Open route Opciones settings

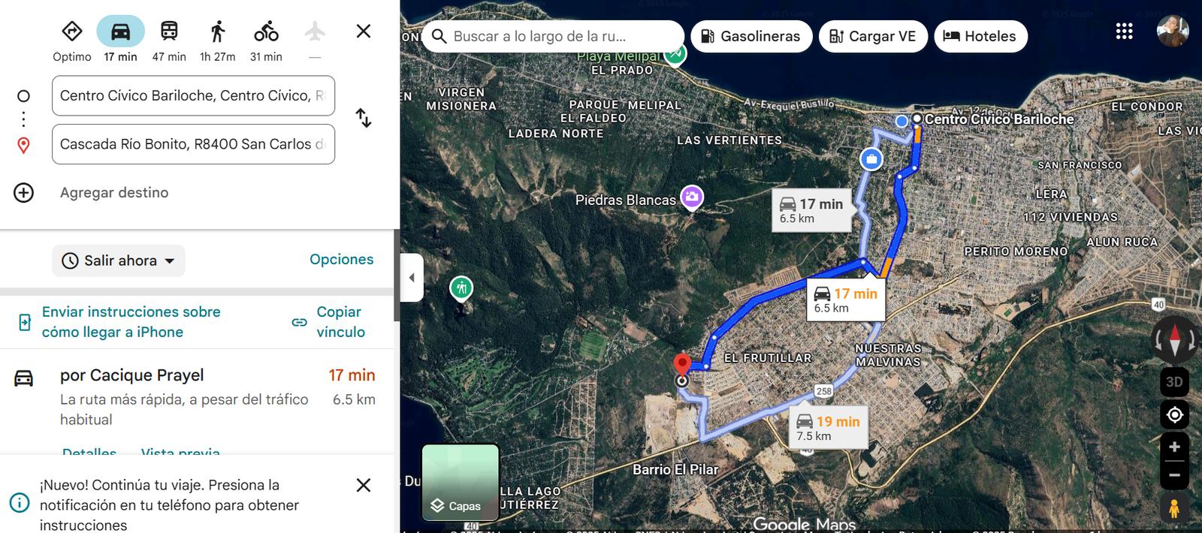click(x=341, y=259)
